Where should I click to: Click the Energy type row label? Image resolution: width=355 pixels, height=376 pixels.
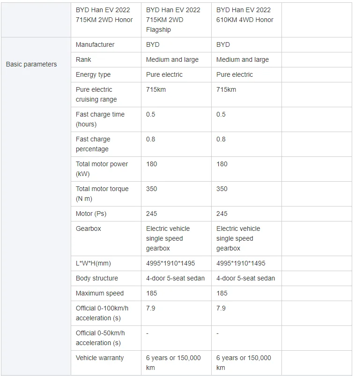pos(94,74)
